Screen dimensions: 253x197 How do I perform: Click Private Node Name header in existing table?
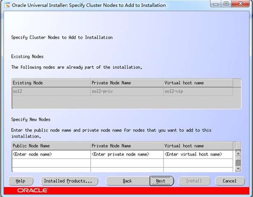(127, 83)
